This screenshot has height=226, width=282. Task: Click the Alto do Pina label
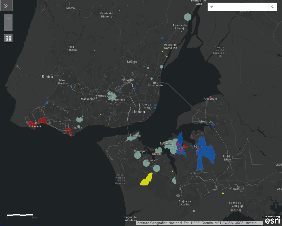[146, 106]
